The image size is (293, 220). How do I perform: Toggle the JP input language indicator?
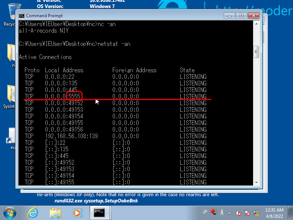coord(206,212)
